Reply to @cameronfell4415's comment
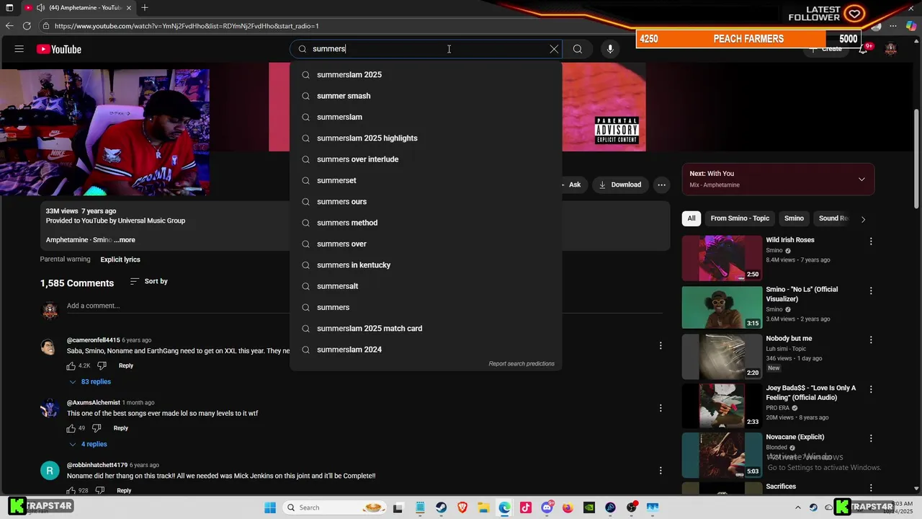This screenshot has width=922, height=519. tap(126, 365)
